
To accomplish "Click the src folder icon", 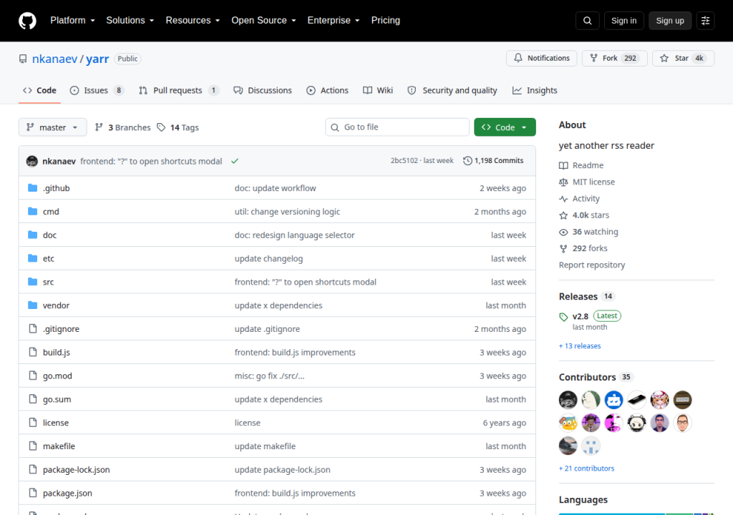I will [32, 281].
